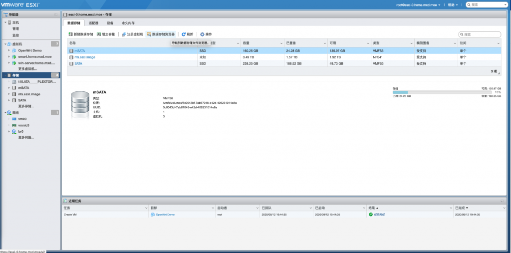Open the 容量 column dropdown arrow
The width and height of the screenshot is (511, 253).
point(281,43)
